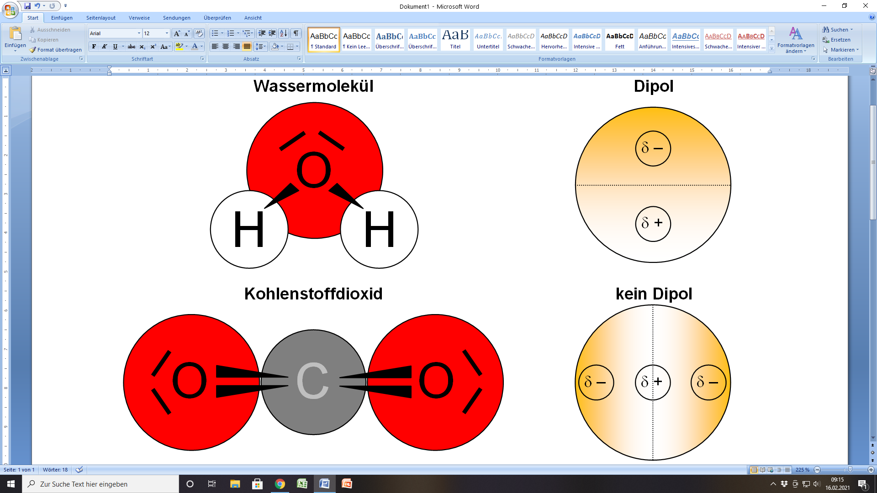The height and width of the screenshot is (493, 877).
Task: Toggle bold formatting in the Schriftart group
Action: [x=94, y=47]
